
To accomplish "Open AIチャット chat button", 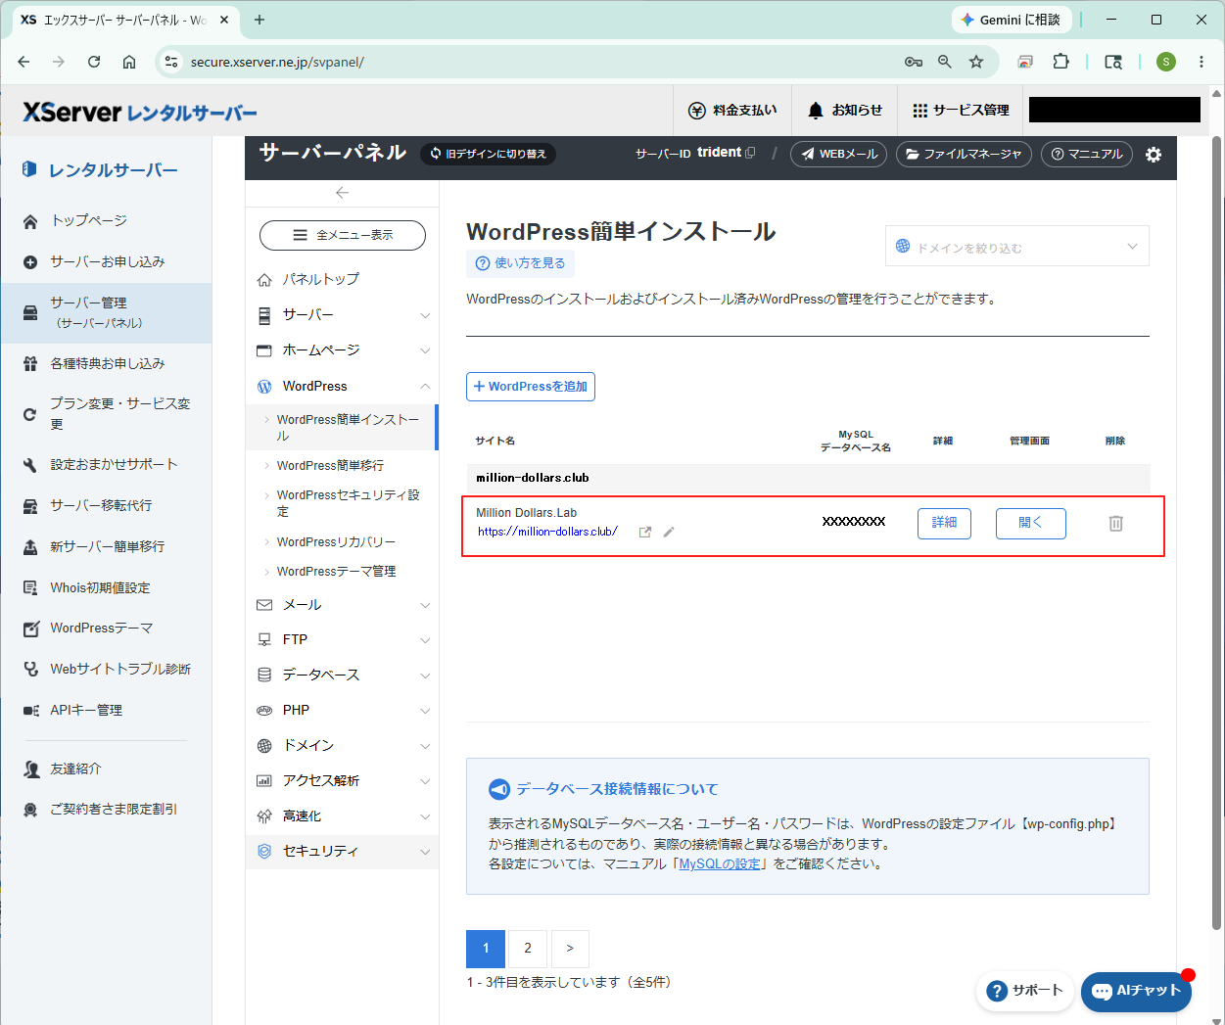I will pos(1136,991).
